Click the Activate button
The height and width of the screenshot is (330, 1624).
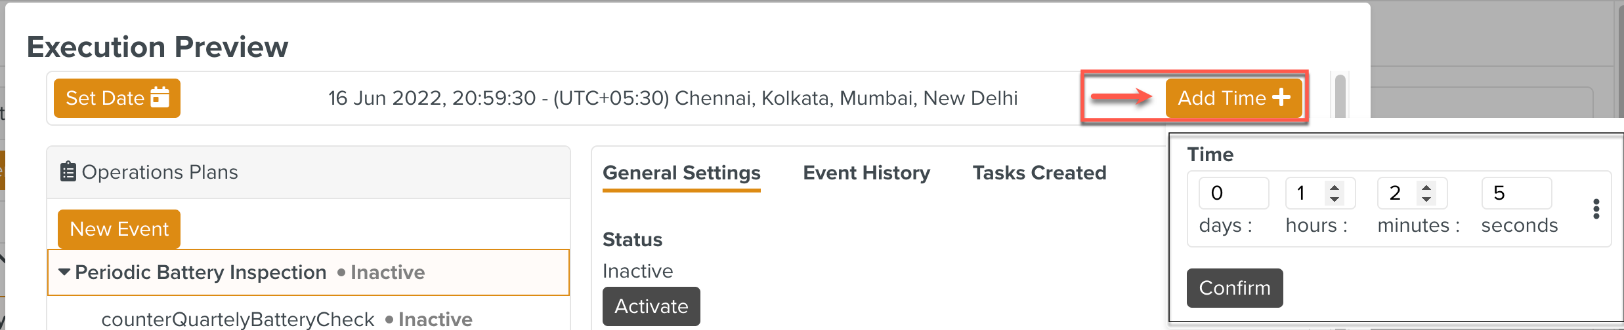click(x=651, y=306)
